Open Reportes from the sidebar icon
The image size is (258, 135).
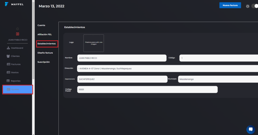pyautogui.click(x=8, y=81)
